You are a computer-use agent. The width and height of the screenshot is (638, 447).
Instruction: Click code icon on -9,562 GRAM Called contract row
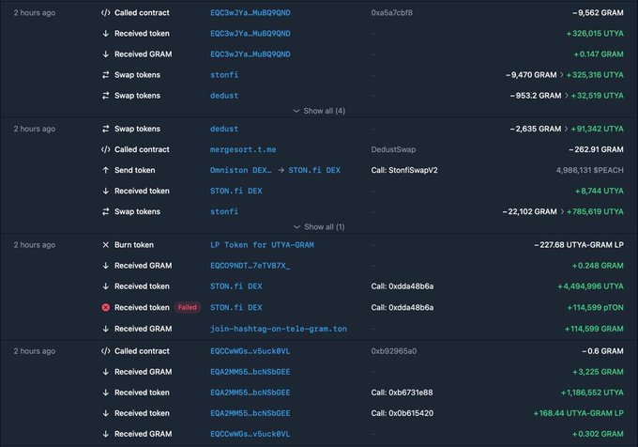tap(105, 12)
